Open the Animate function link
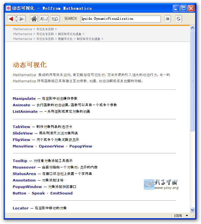 pos(21,105)
